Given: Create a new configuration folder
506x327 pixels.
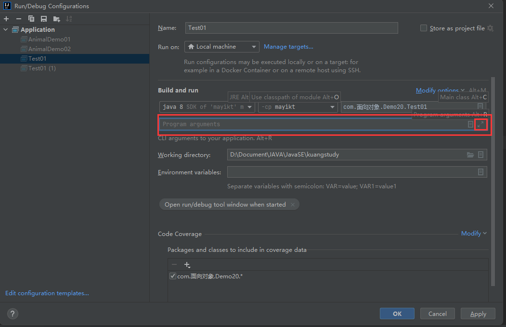Looking at the screenshot, I should (x=56, y=19).
